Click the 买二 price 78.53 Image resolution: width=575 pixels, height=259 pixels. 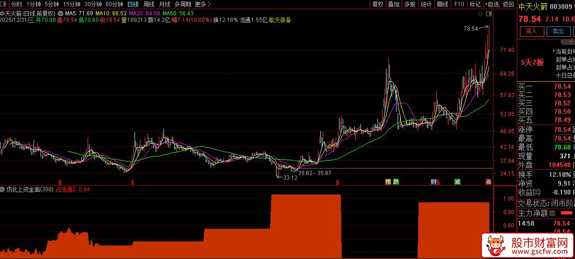coord(562,95)
